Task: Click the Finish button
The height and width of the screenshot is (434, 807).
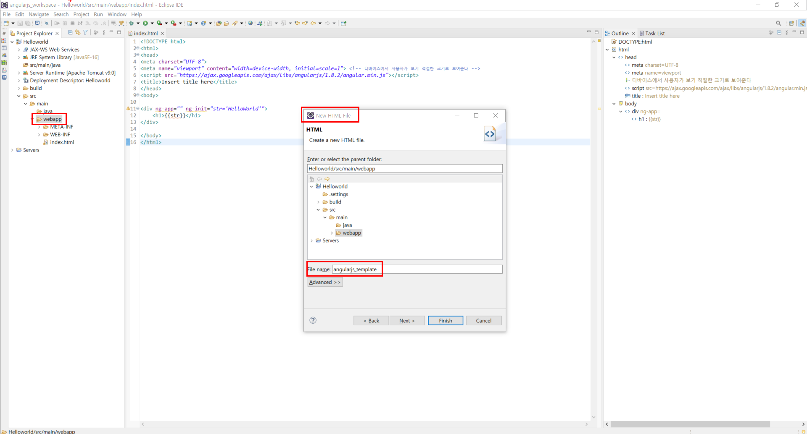Action: pyautogui.click(x=446, y=321)
